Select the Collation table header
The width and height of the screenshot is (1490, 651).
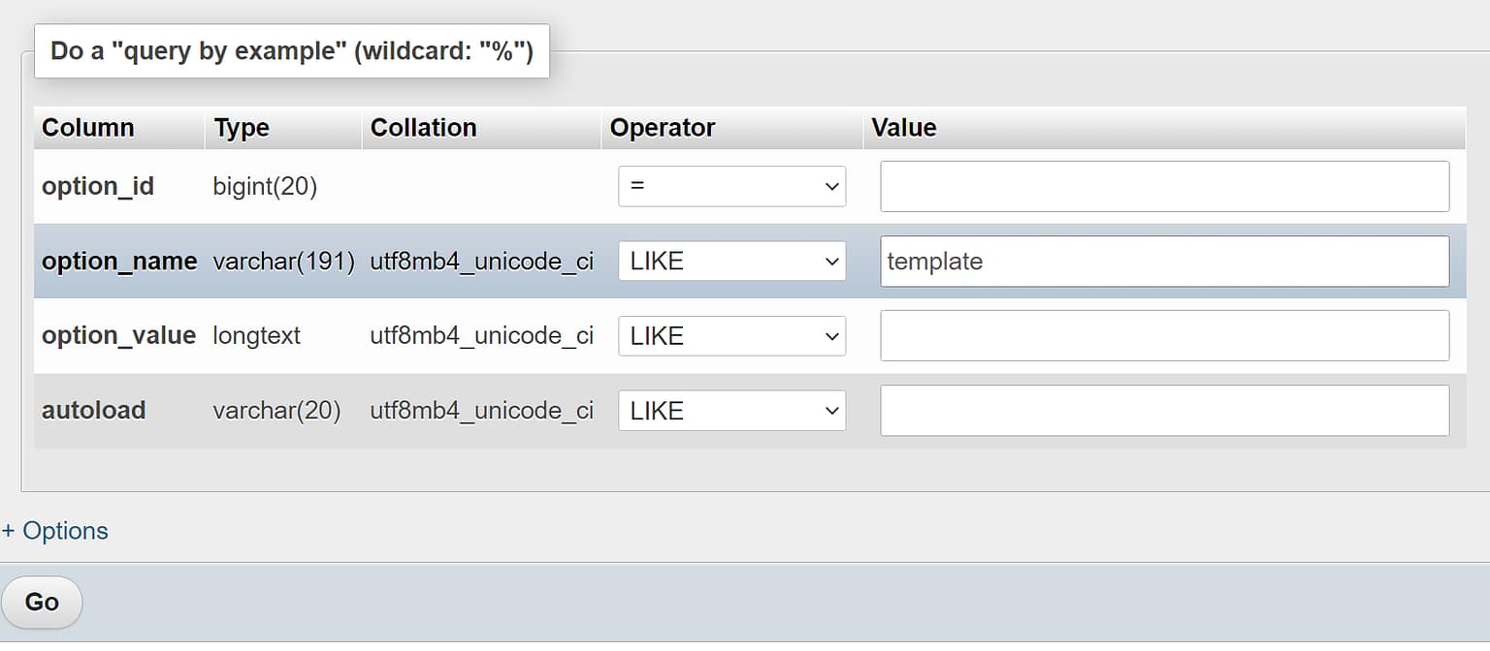[x=424, y=128]
